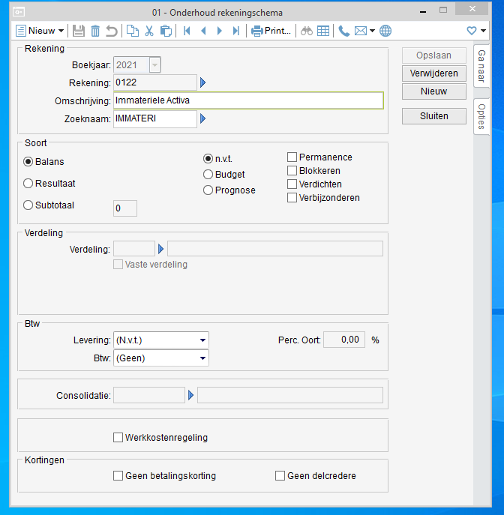Open the Levering dropdown
This screenshot has width=504, height=515.
click(x=161, y=340)
